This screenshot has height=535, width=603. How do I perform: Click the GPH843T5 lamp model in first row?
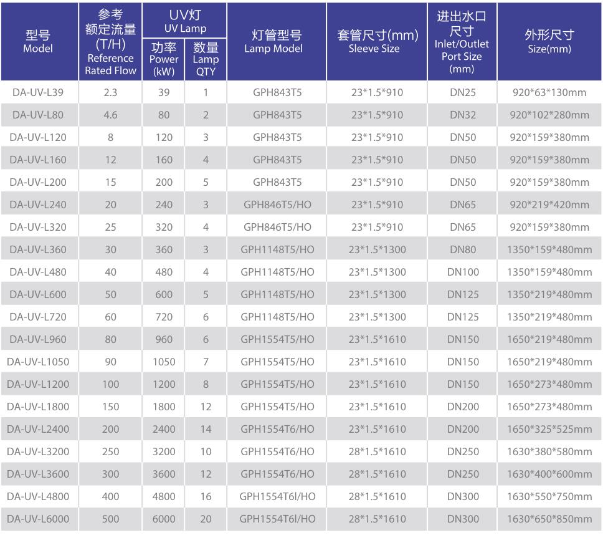pos(275,92)
